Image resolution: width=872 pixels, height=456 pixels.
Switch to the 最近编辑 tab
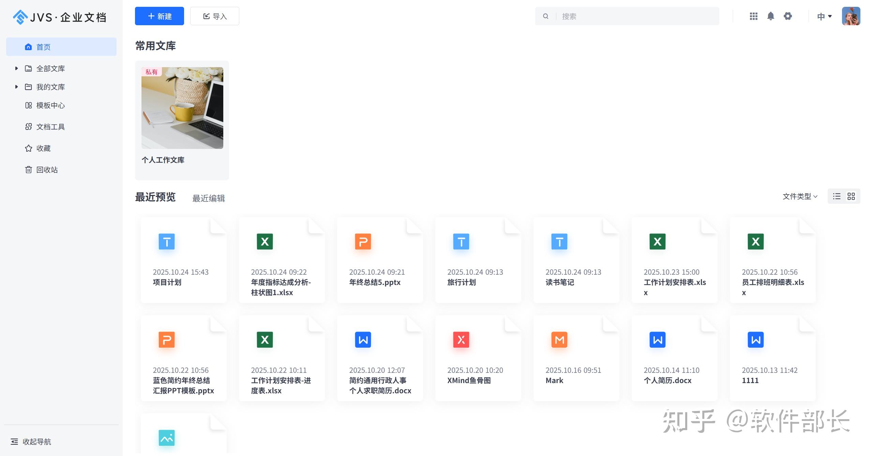point(208,198)
